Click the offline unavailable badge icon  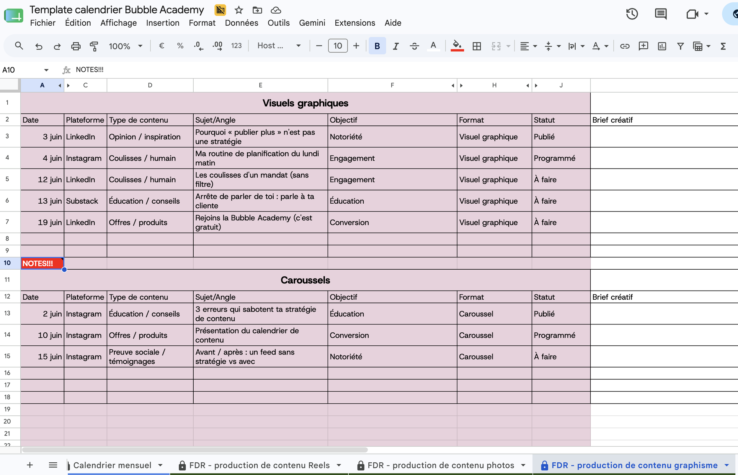tap(220, 10)
